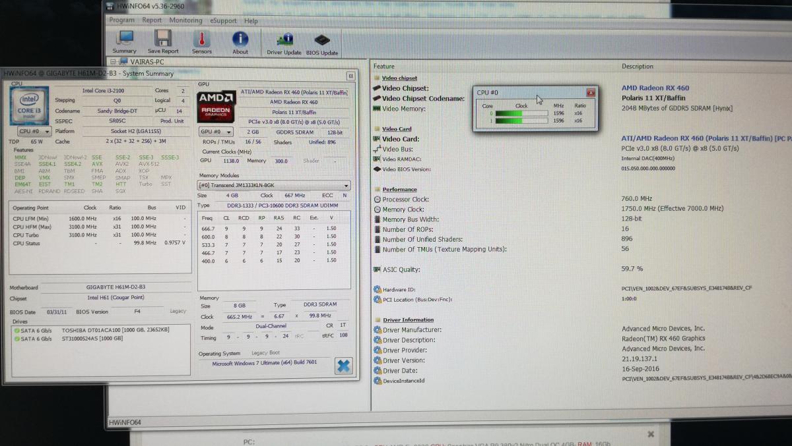Click the About info icon
This screenshot has width=792, height=446.
point(240,42)
